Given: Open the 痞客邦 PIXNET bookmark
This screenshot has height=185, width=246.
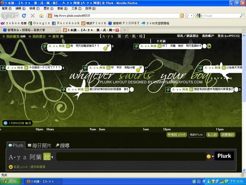Looking at the screenshot, I should [124, 23].
